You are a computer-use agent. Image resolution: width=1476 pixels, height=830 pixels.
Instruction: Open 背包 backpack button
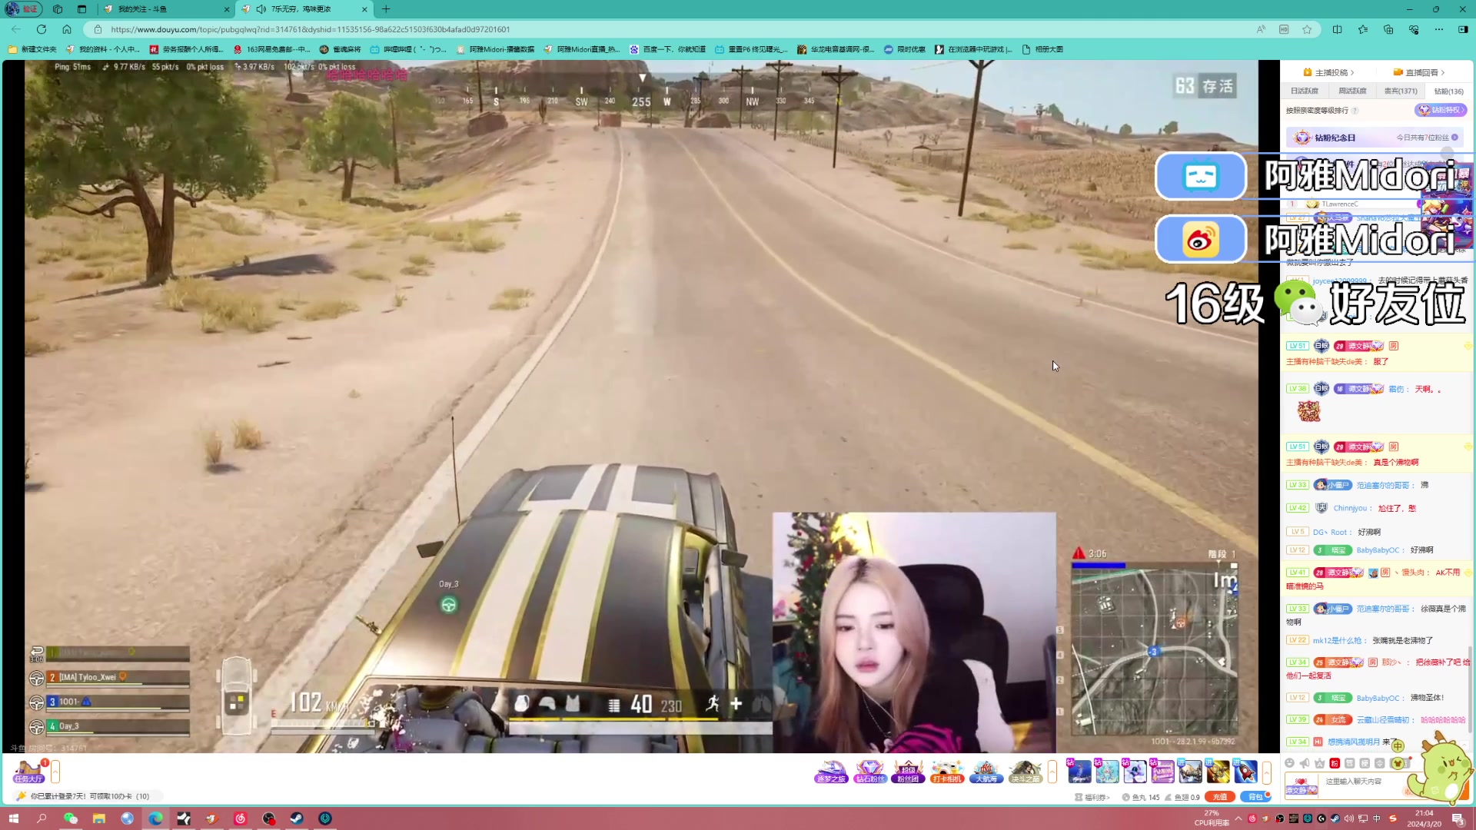(x=1255, y=797)
